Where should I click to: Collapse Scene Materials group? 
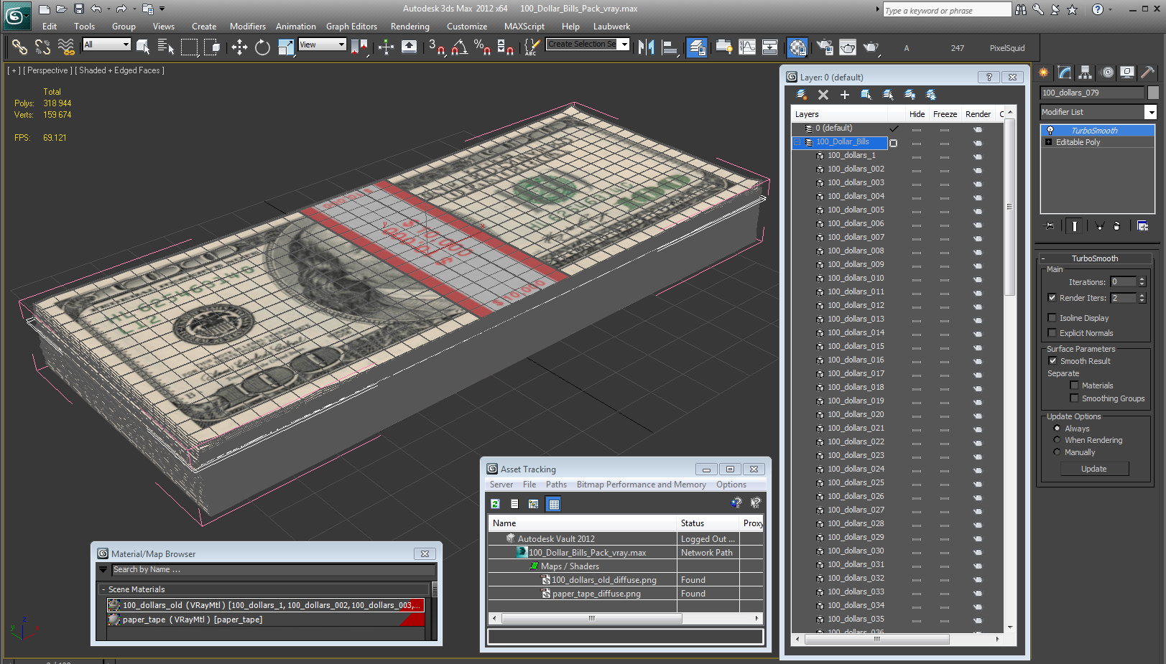pyautogui.click(x=103, y=589)
